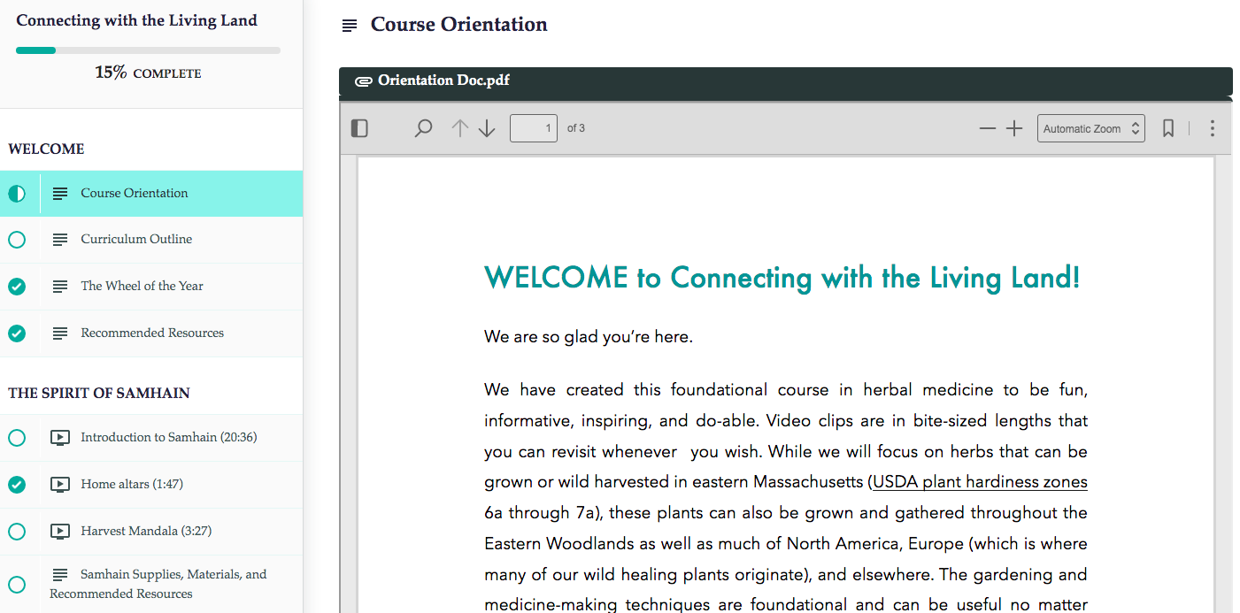Zoom out with the minus button
Screen dimensions: 1240x613
(988, 128)
